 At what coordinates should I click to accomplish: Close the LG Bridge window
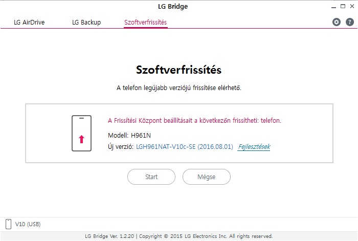pos(352,7)
